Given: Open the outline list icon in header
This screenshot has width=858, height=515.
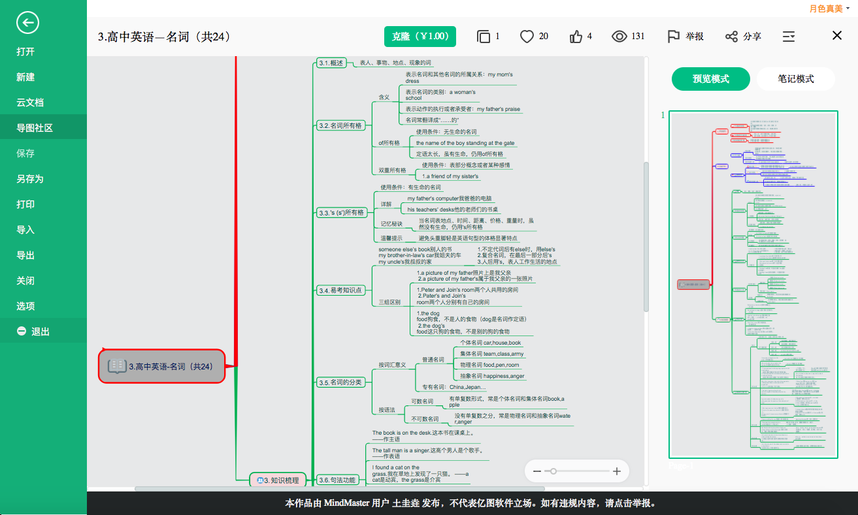Looking at the screenshot, I should (x=789, y=37).
